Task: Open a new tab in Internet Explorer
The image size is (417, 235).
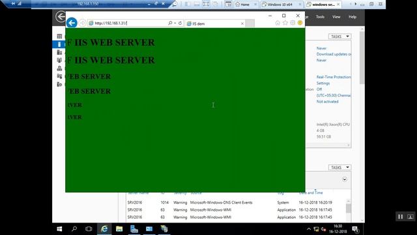Action: click(250, 23)
